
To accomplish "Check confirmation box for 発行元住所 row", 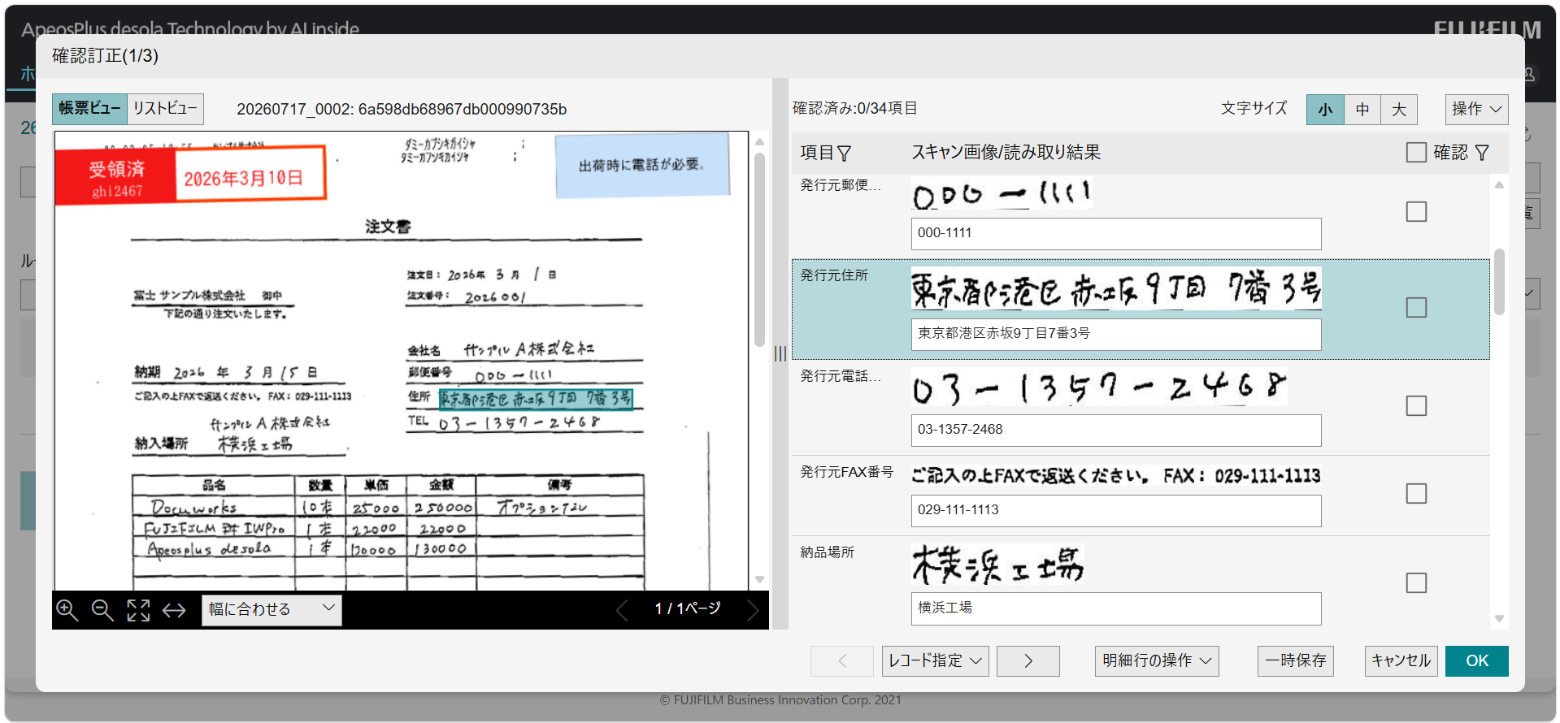I will pos(1416,307).
